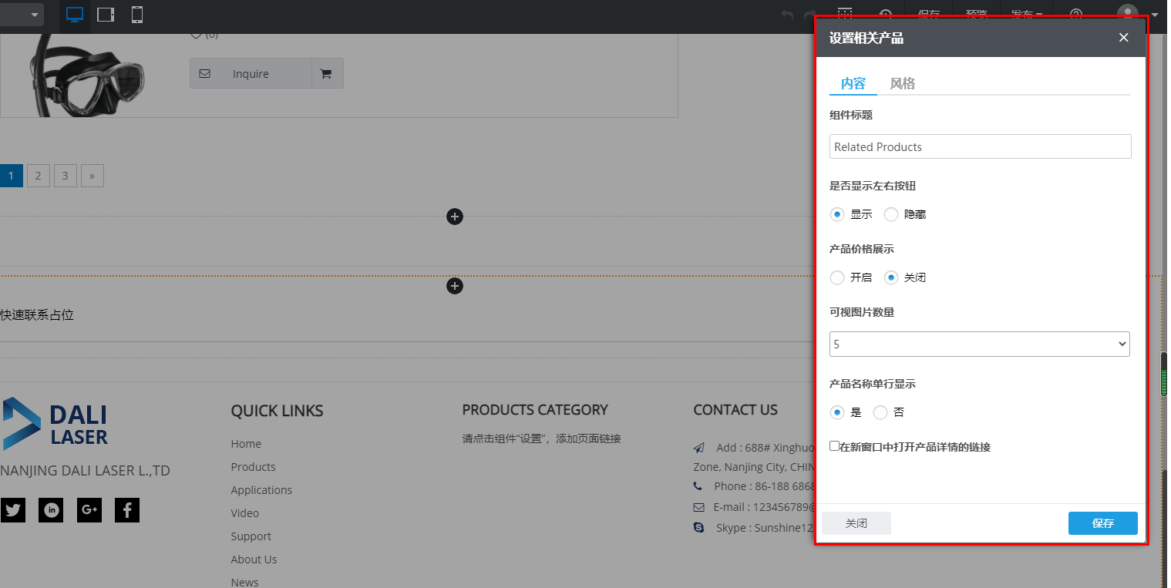
Task: Choose 否 for single-line product name
Action: 880,412
